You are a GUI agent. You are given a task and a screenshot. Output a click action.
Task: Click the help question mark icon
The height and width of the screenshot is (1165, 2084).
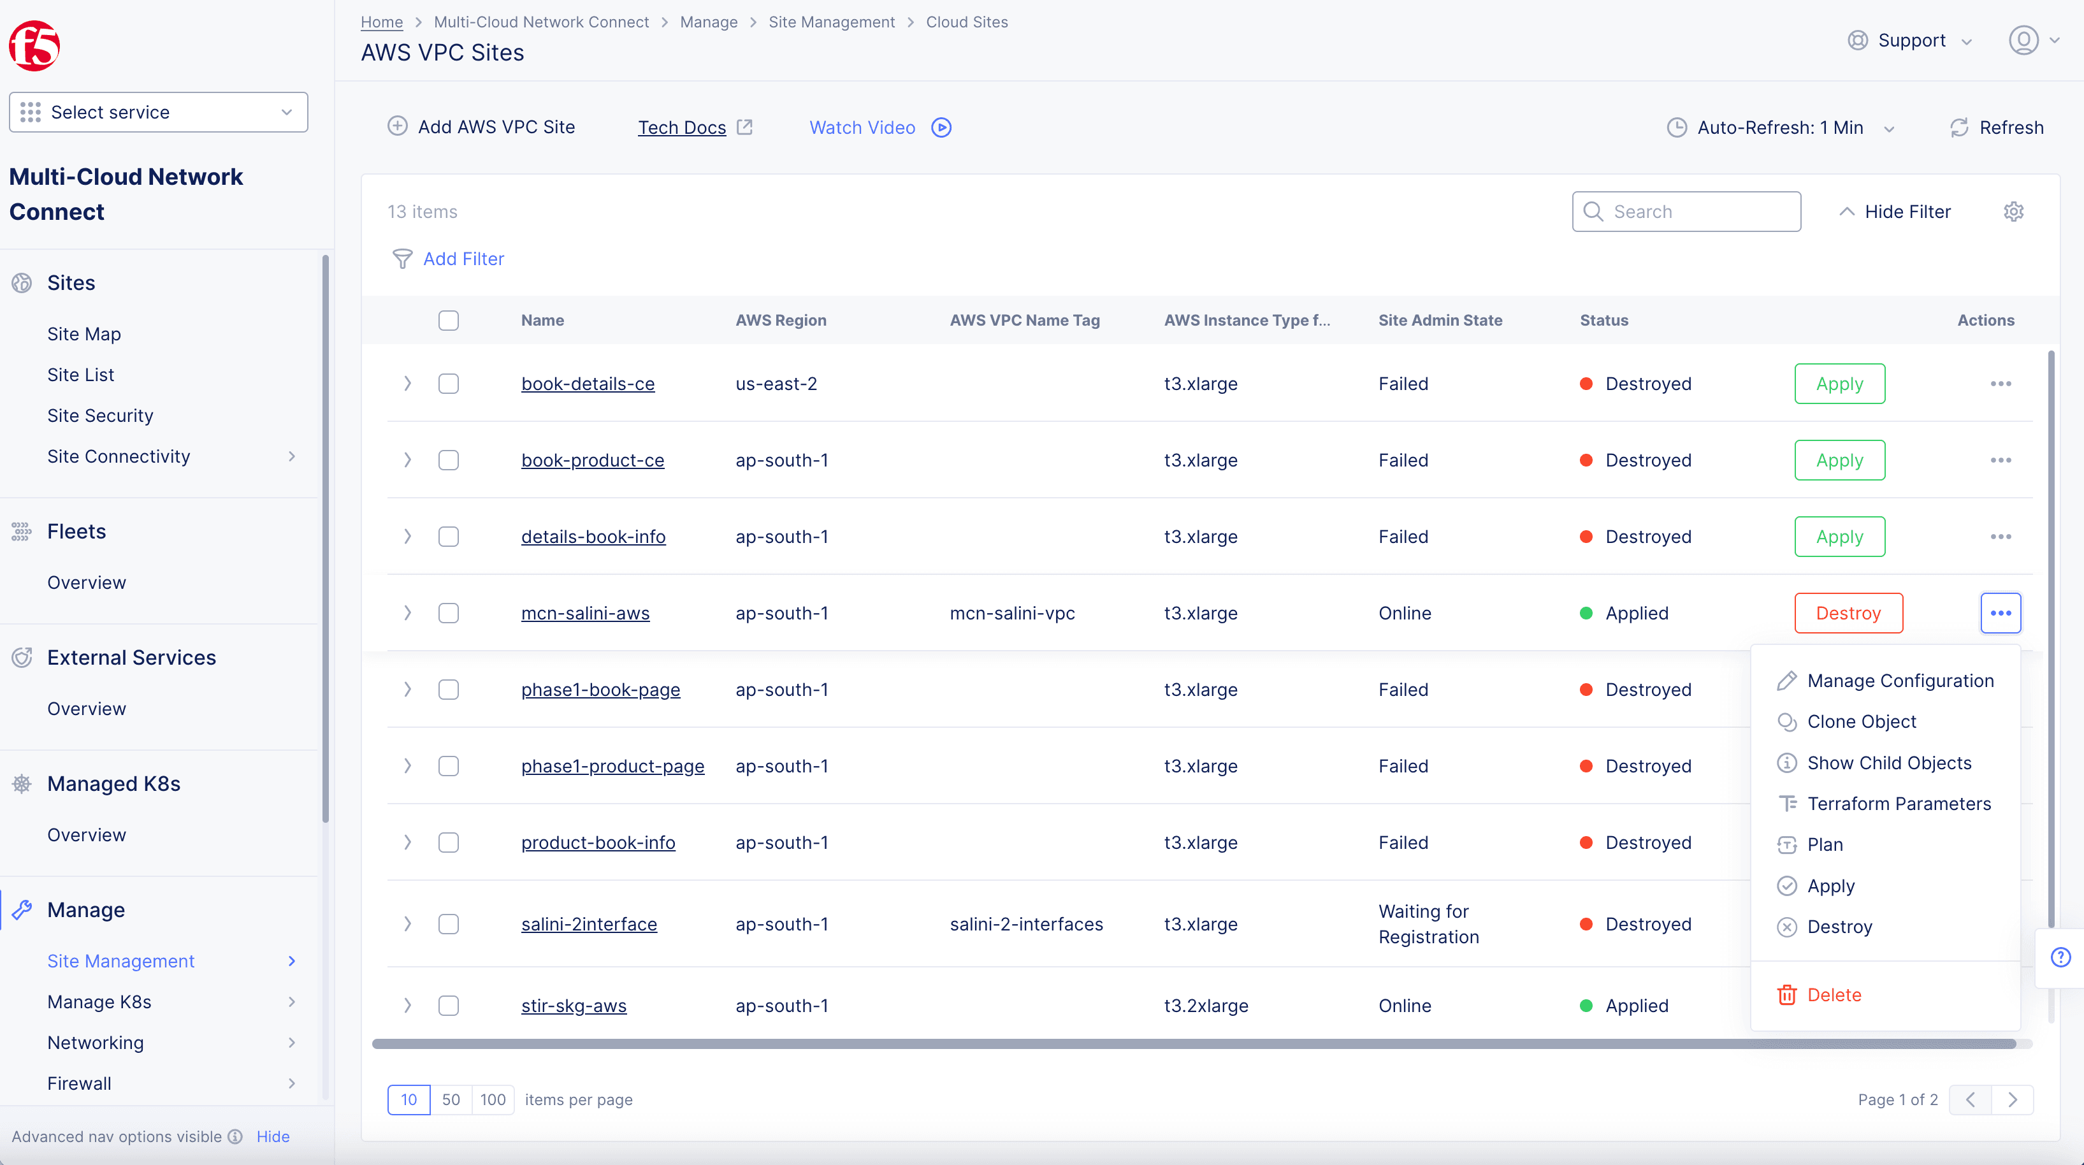[x=2060, y=958]
